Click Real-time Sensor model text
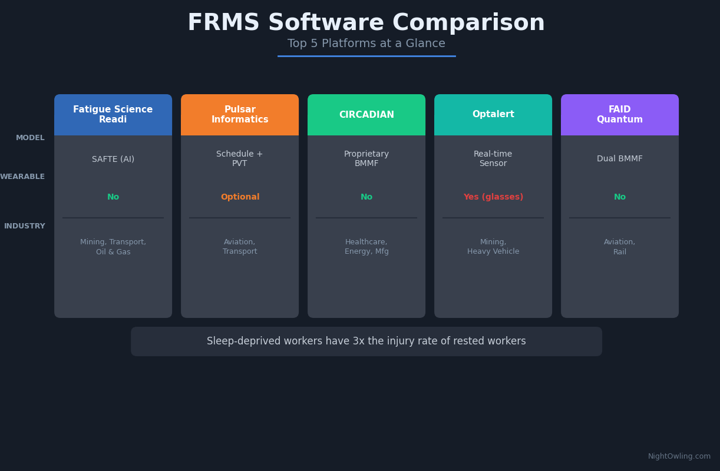 [x=493, y=159]
